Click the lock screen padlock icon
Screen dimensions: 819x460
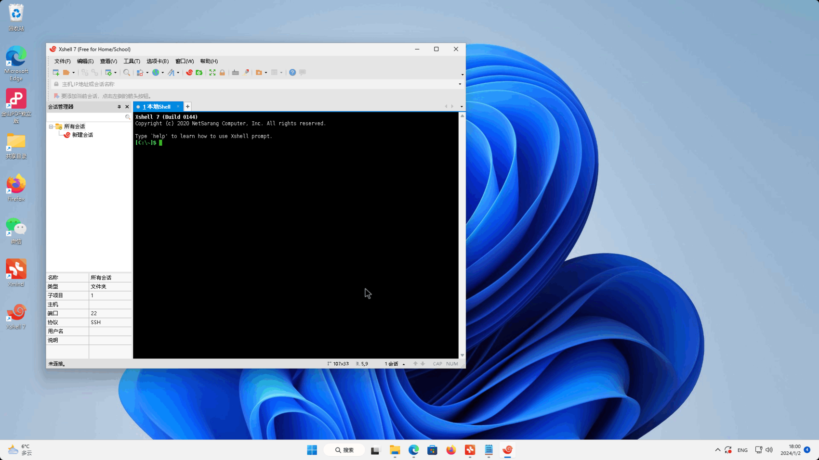click(222, 73)
